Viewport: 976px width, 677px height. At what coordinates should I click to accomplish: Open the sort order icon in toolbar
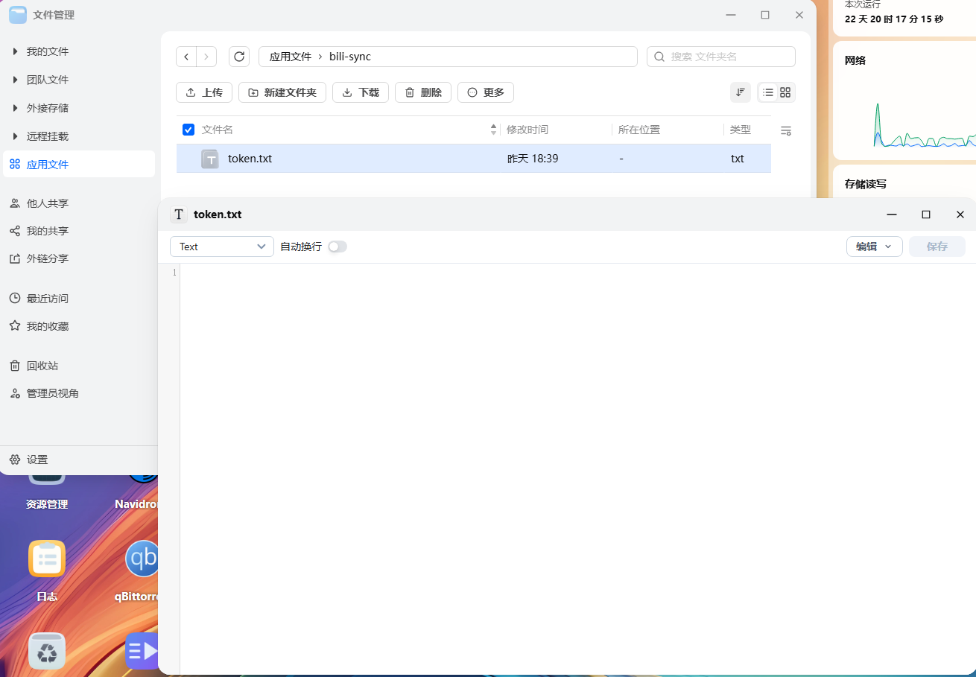741,92
